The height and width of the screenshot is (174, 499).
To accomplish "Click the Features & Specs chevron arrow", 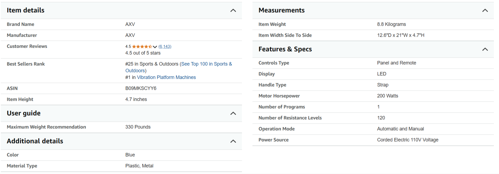I will click(485, 49).
